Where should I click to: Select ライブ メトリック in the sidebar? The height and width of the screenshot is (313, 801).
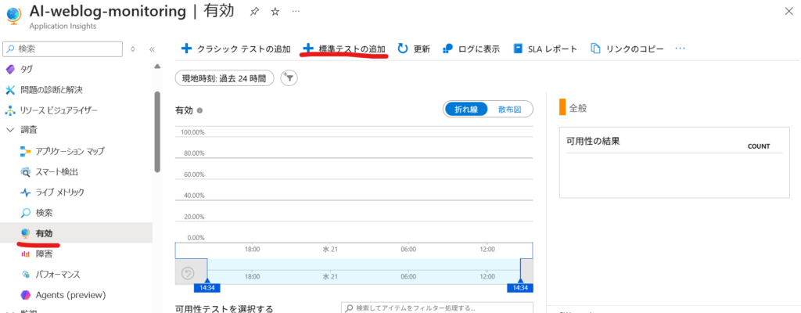[59, 192]
